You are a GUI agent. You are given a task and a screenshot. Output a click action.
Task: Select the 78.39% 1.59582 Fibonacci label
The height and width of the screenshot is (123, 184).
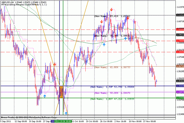(x=112, y=36)
